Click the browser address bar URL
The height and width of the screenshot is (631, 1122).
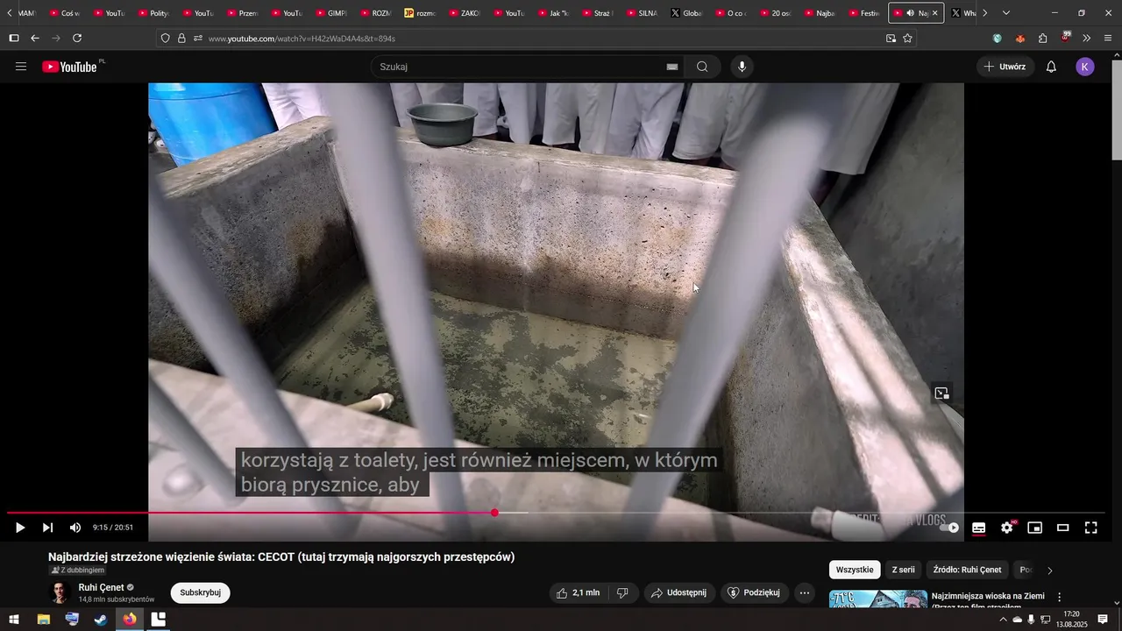tap(302, 39)
